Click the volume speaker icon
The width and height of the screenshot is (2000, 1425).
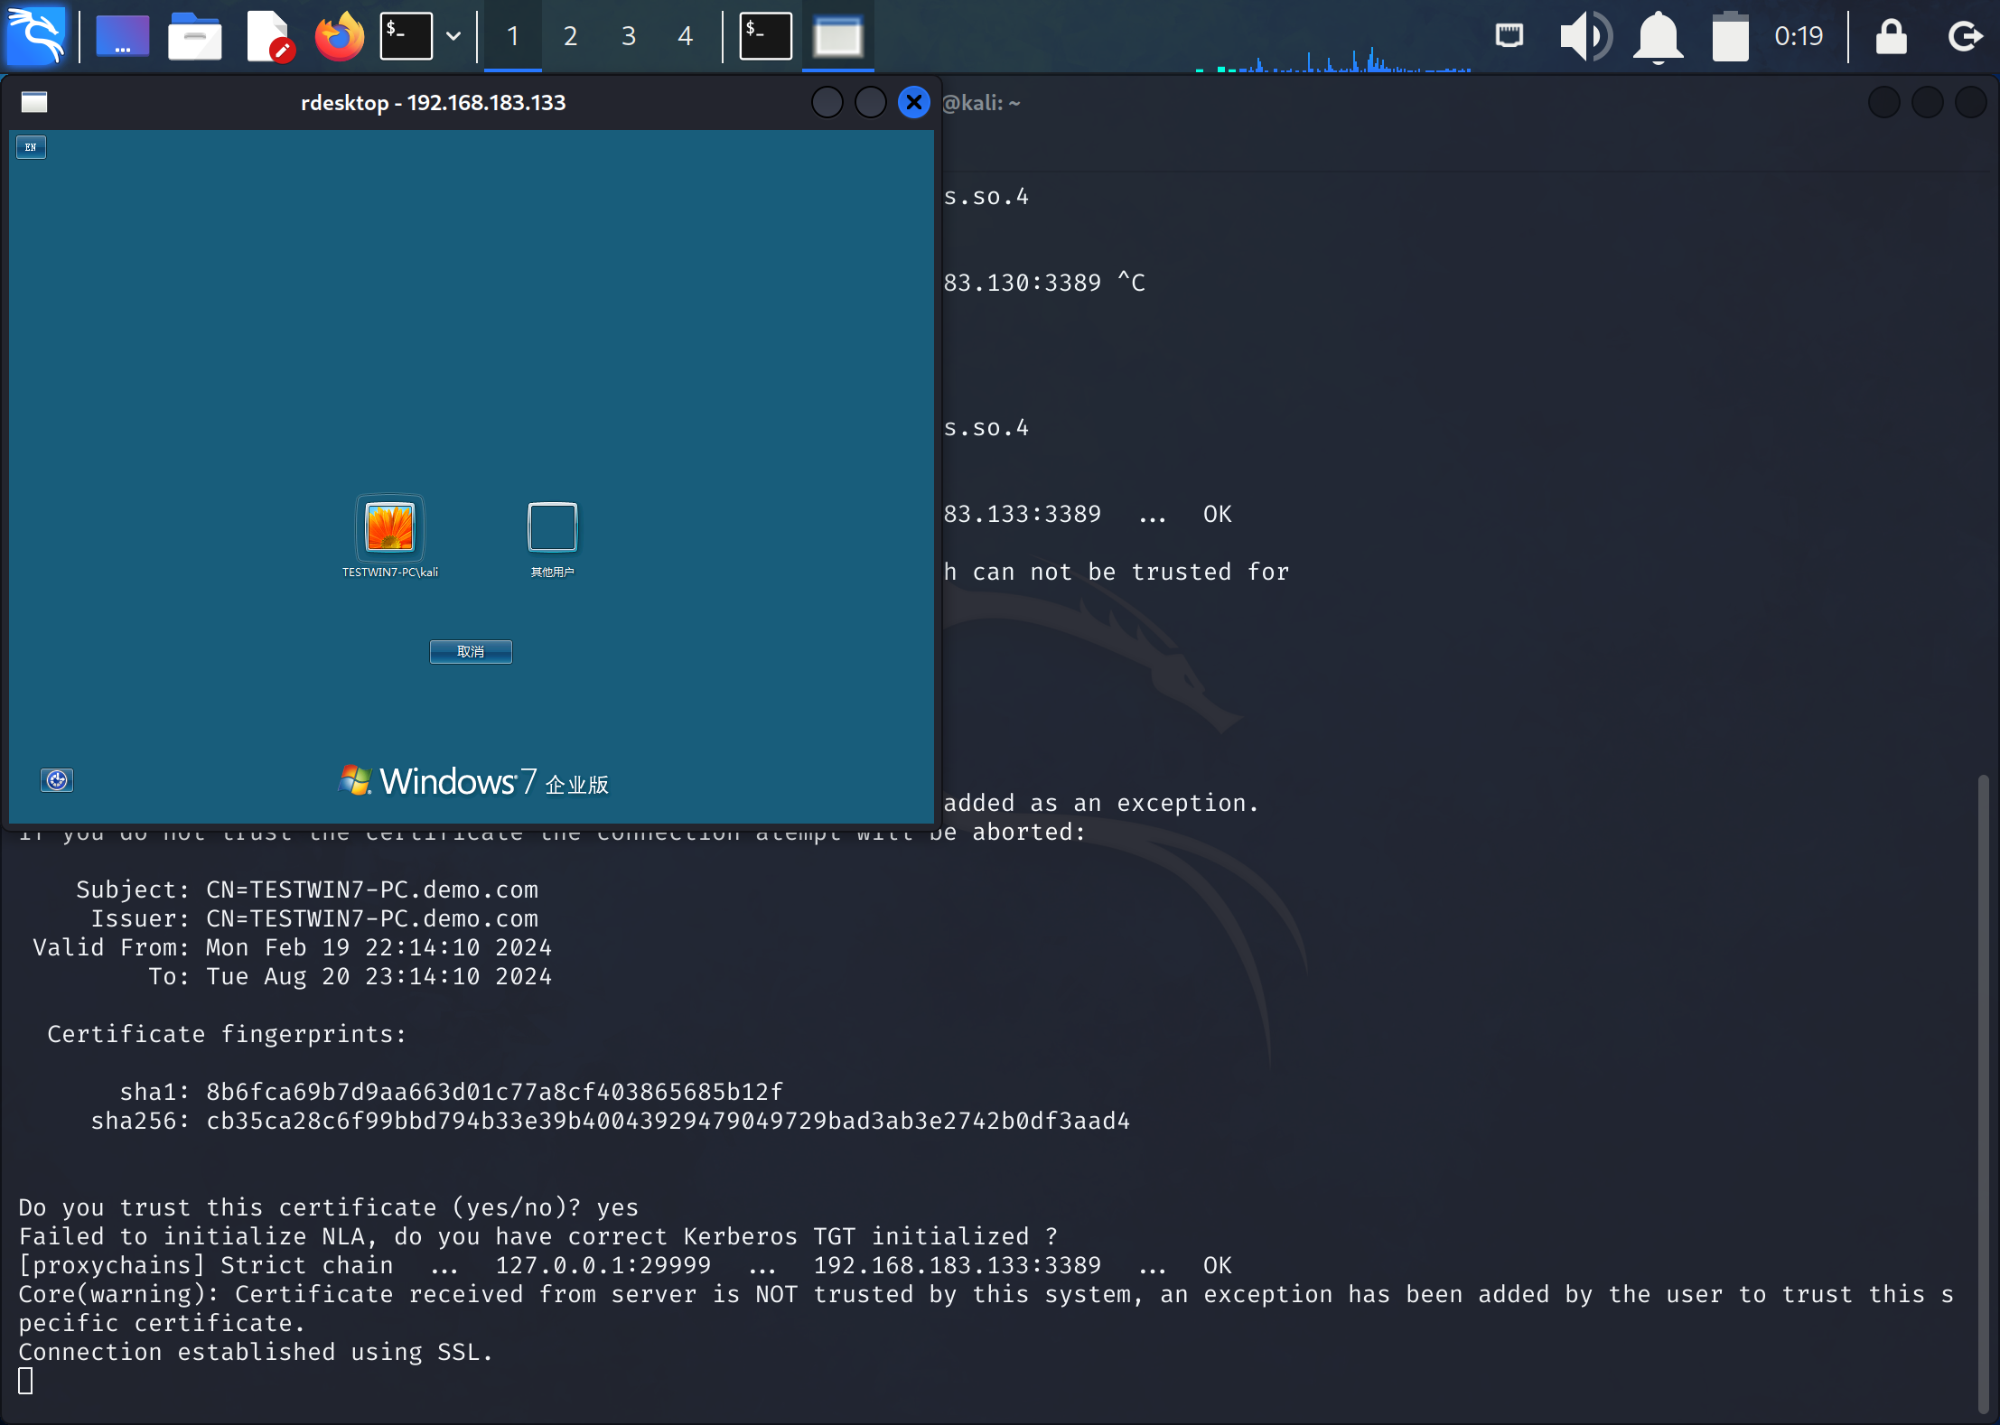pos(1585,36)
